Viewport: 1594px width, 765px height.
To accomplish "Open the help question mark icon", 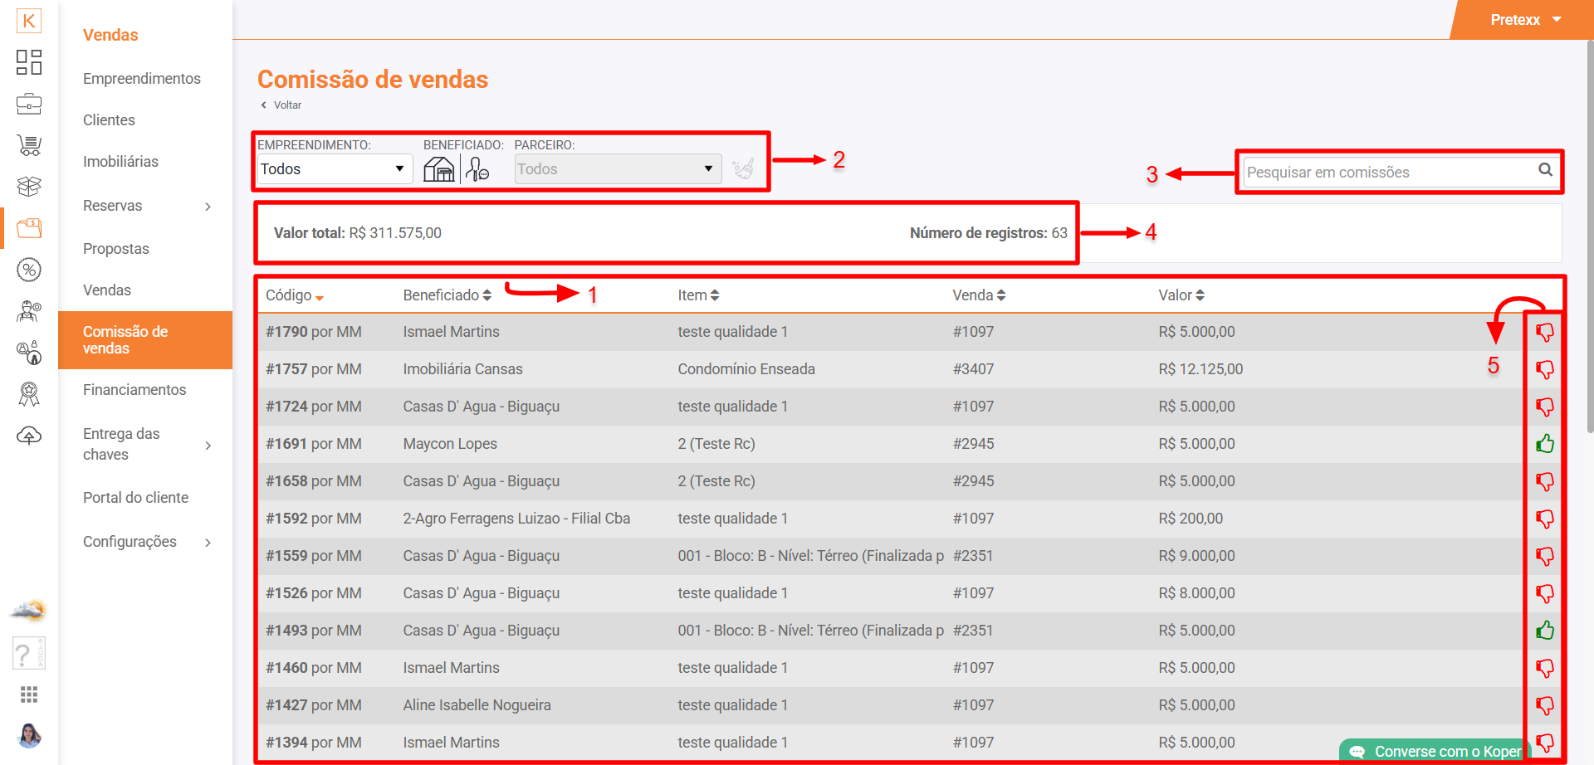I will pos(27,654).
